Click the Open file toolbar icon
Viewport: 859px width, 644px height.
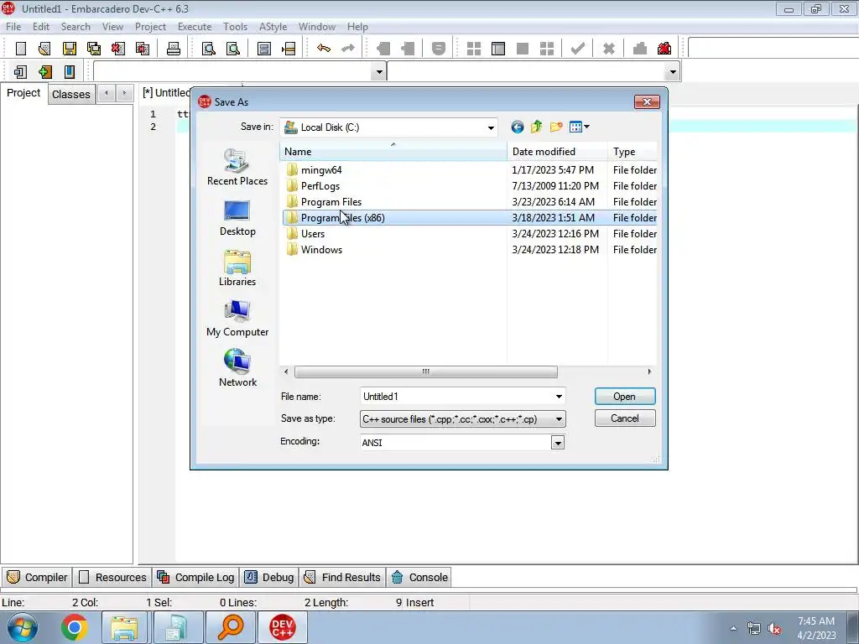click(x=44, y=49)
